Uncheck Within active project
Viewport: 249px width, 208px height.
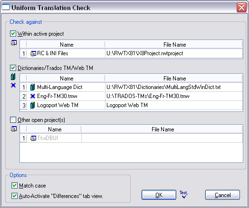tap(13, 34)
